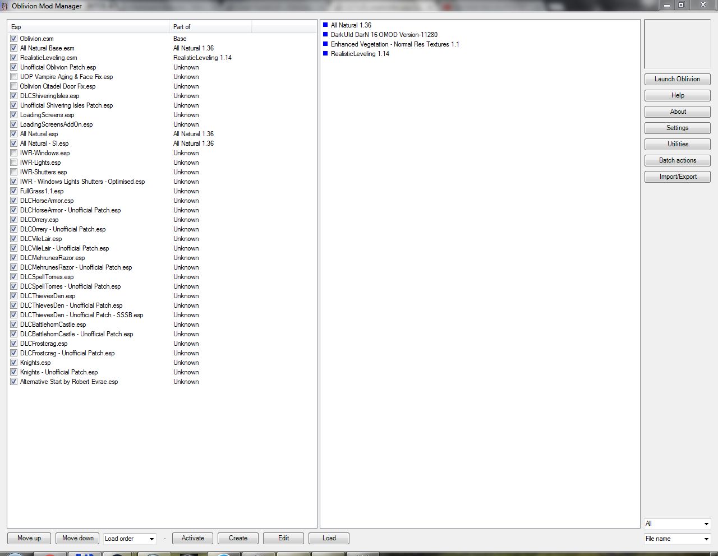This screenshot has height=556, width=718.
Task: Select DLCThievesDen - Unofficial Patch - SSSB.esp
Action: pyautogui.click(x=81, y=315)
